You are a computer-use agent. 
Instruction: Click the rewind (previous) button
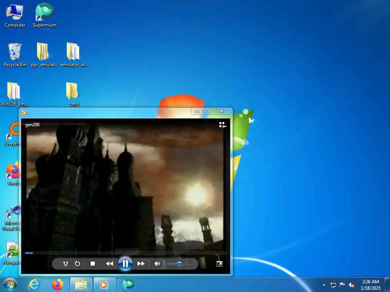point(109,263)
